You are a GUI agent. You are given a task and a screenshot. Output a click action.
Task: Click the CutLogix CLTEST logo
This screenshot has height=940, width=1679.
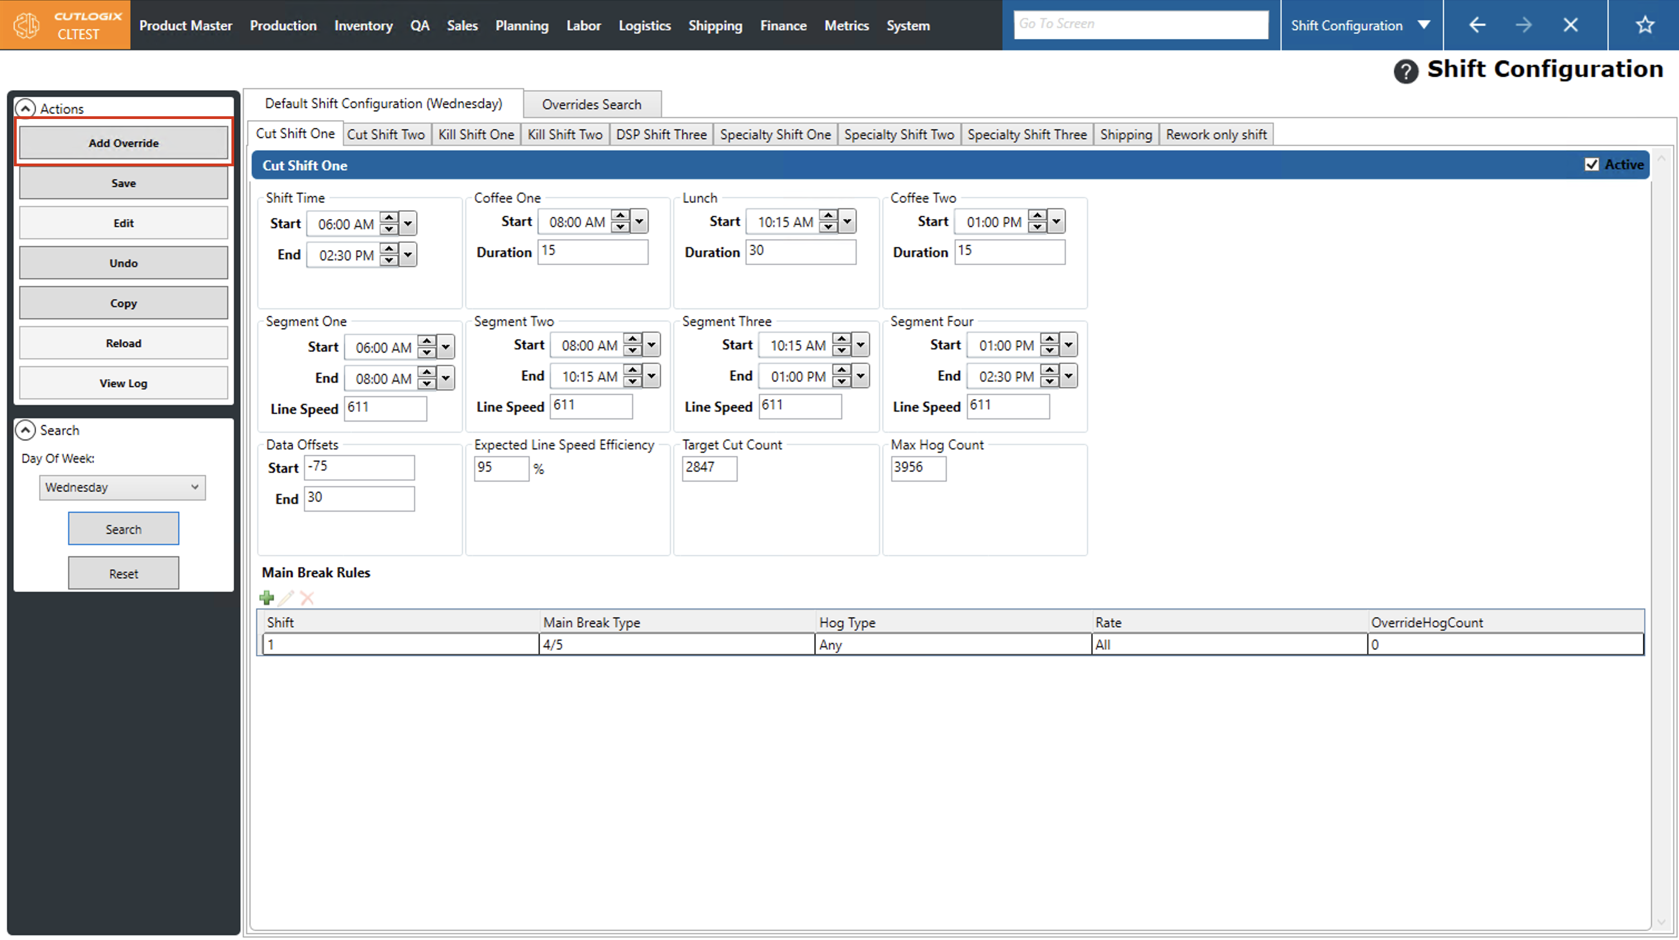coord(65,25)
